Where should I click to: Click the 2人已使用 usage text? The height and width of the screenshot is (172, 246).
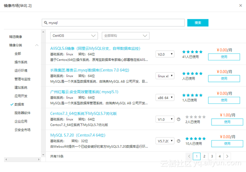tap(193, 122)
